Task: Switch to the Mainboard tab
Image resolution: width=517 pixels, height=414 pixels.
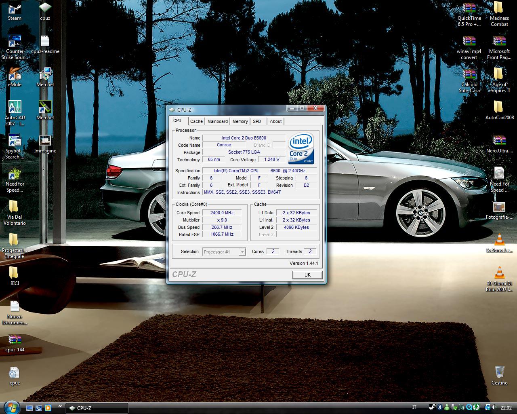Action: [x=218, y=121]
